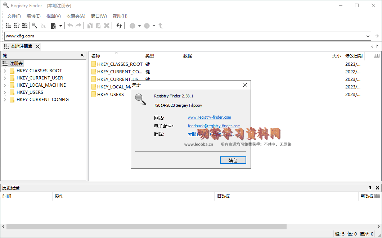Select HKEY_USERS in the right list
Viewport: 382px width, 238px height.
click(110, 95)
